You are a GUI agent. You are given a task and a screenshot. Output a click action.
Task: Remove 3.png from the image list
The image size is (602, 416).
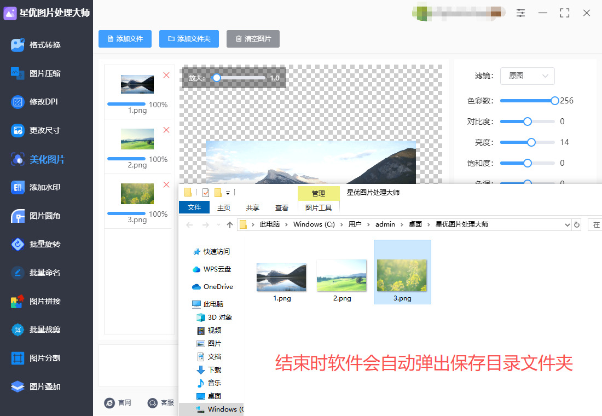(166, 185)
